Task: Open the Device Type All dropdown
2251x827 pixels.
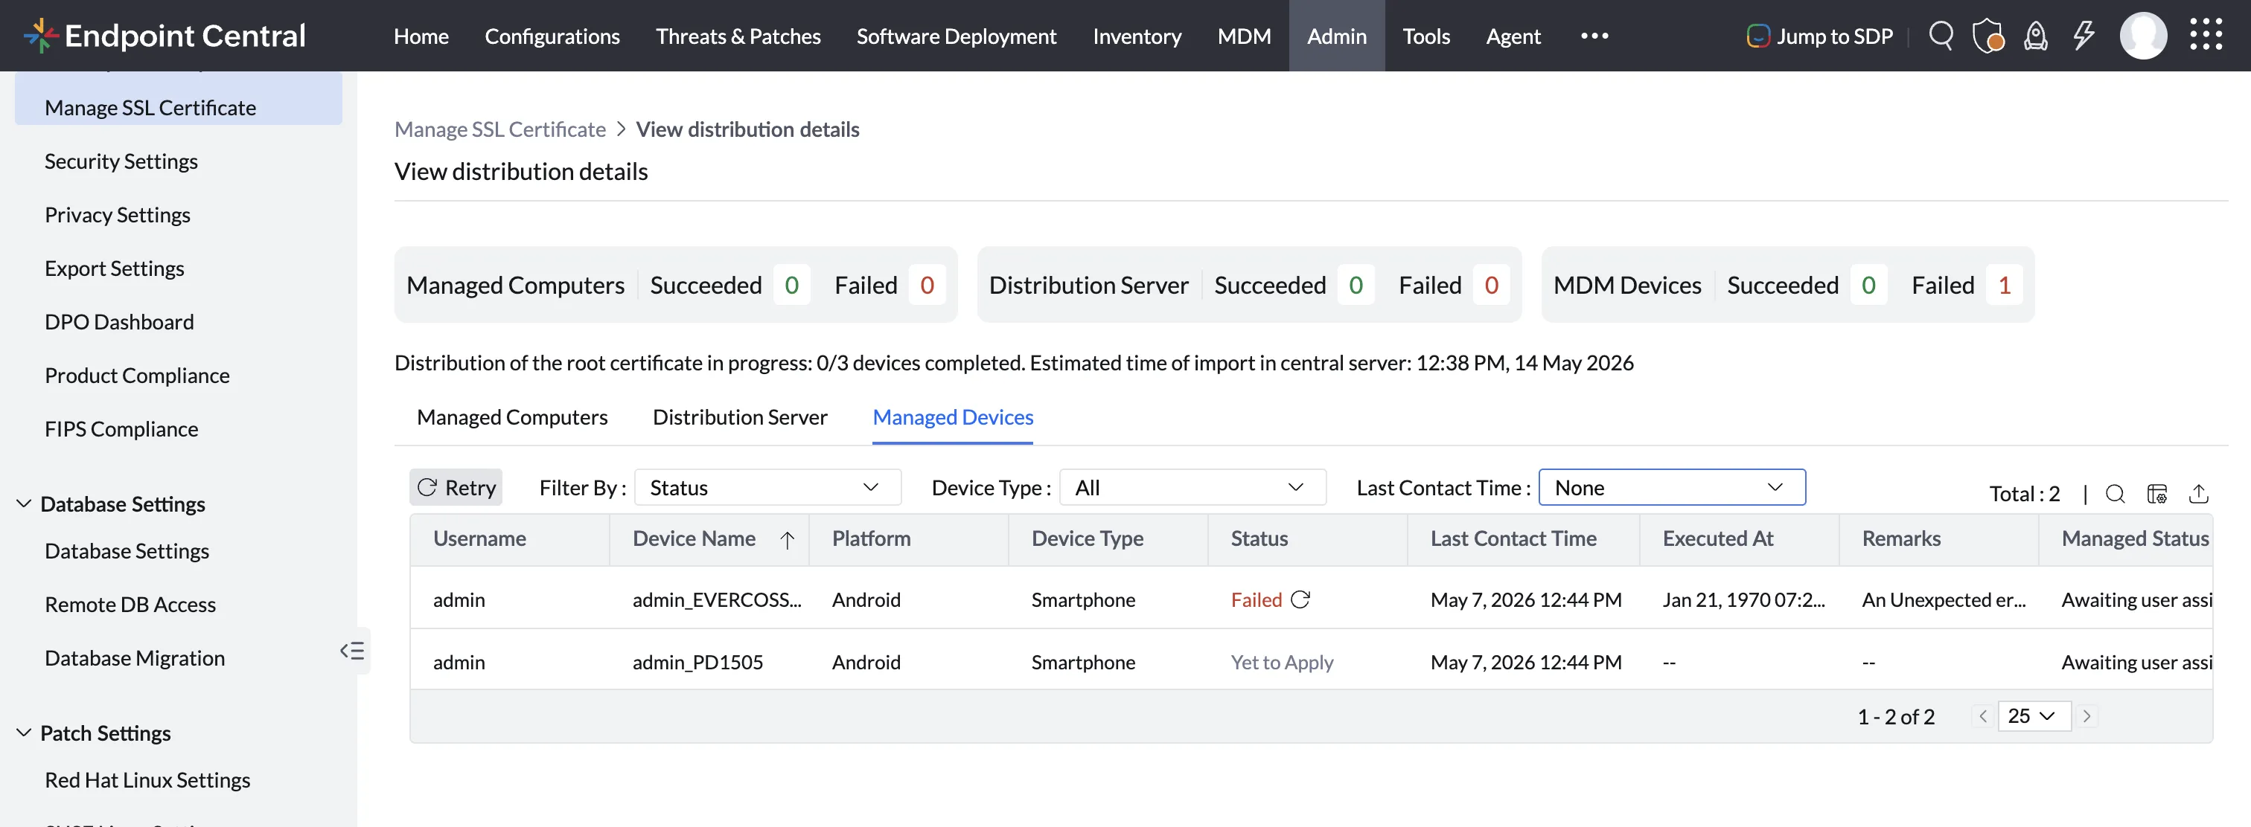Action: coord(1192,487)
